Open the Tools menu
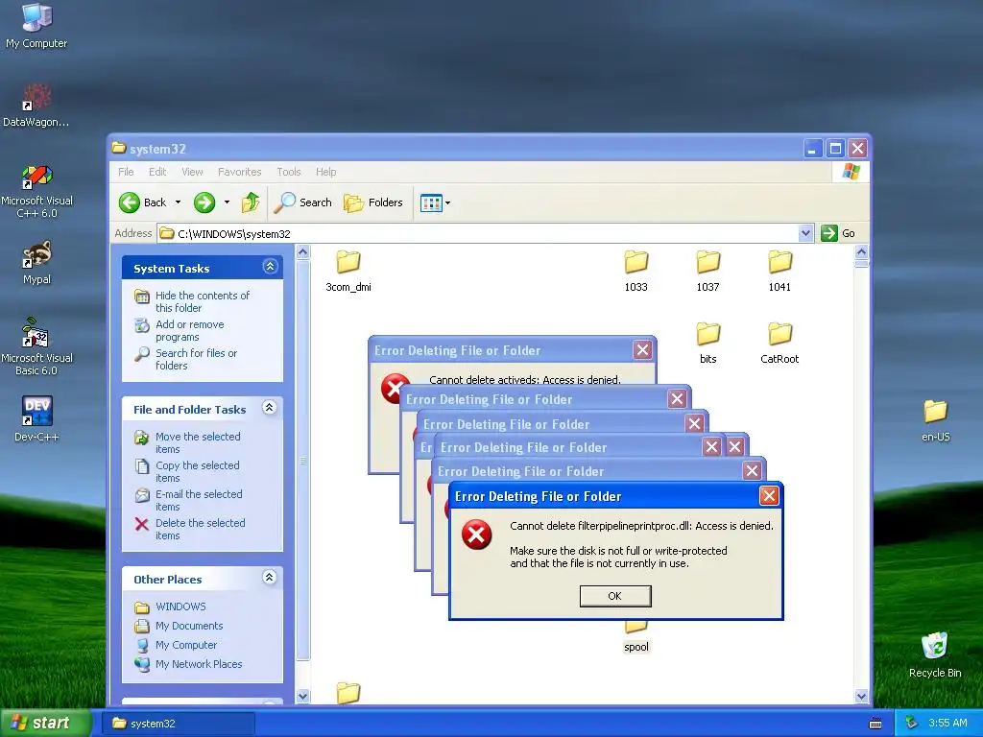This screenshot has height=737, width=983. click(288, 172)
